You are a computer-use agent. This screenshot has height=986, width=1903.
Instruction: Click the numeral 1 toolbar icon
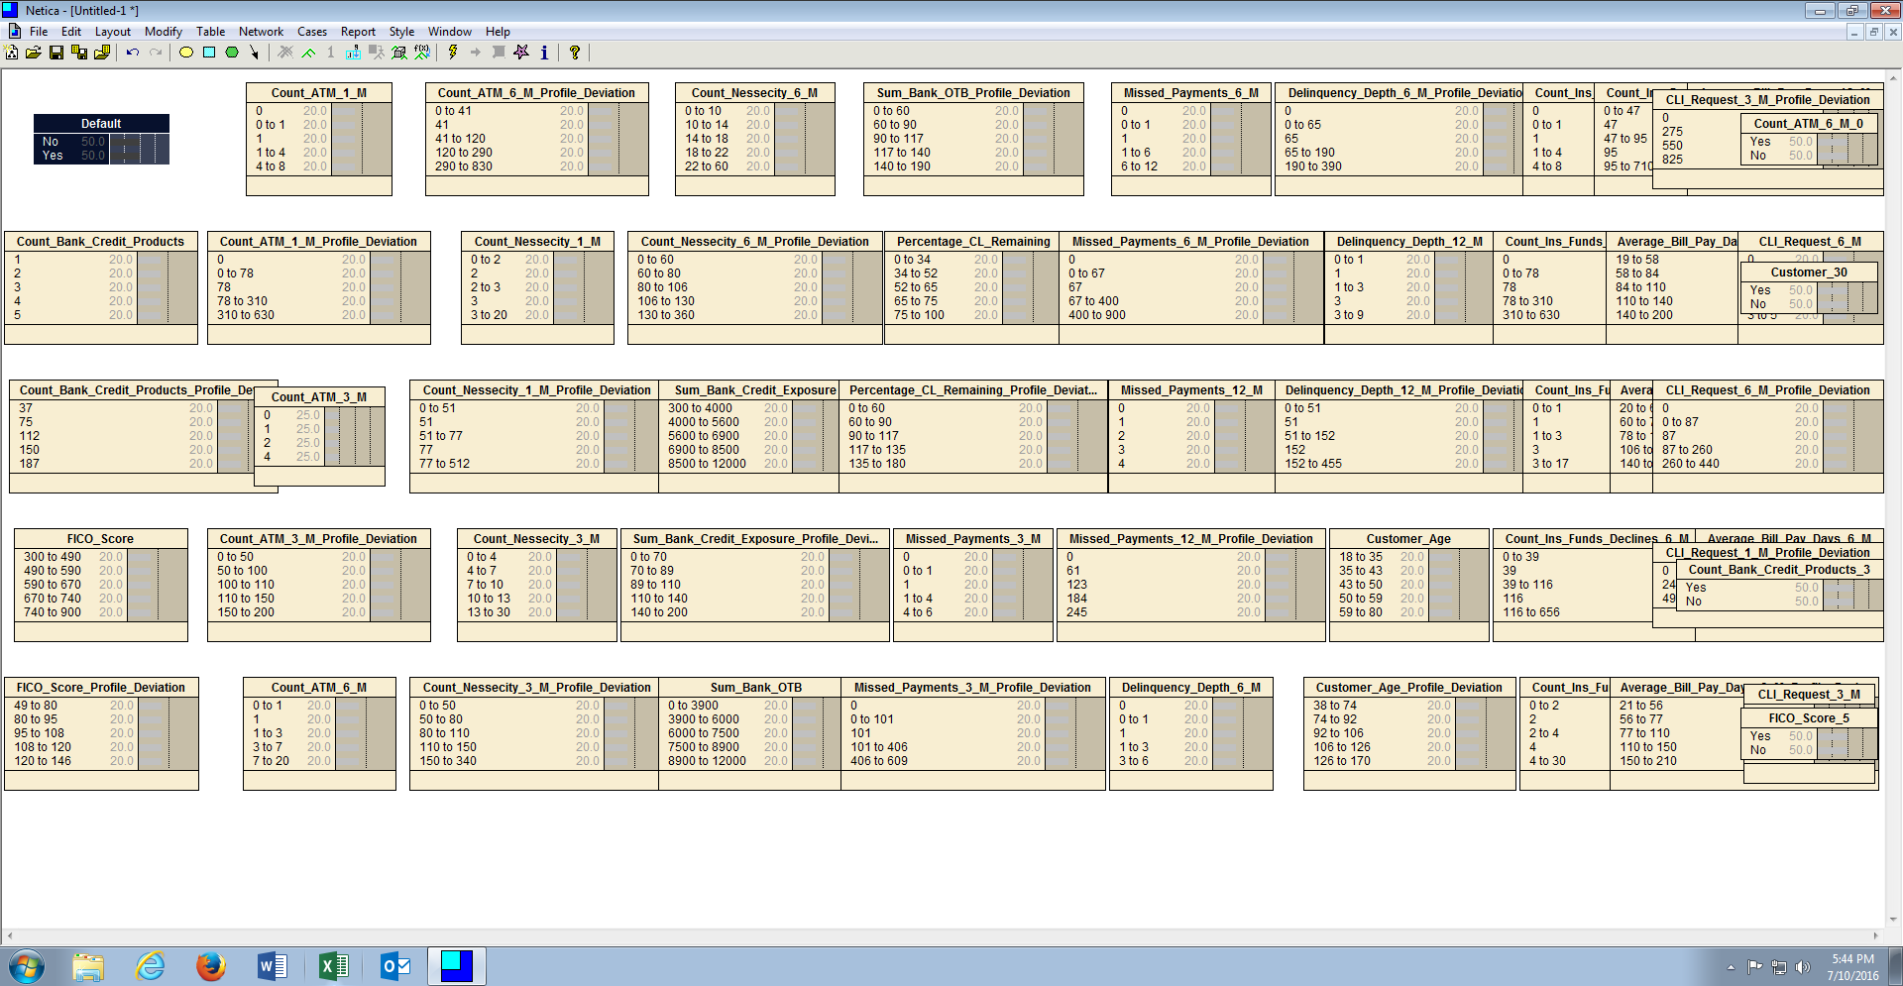coord(331,53)
